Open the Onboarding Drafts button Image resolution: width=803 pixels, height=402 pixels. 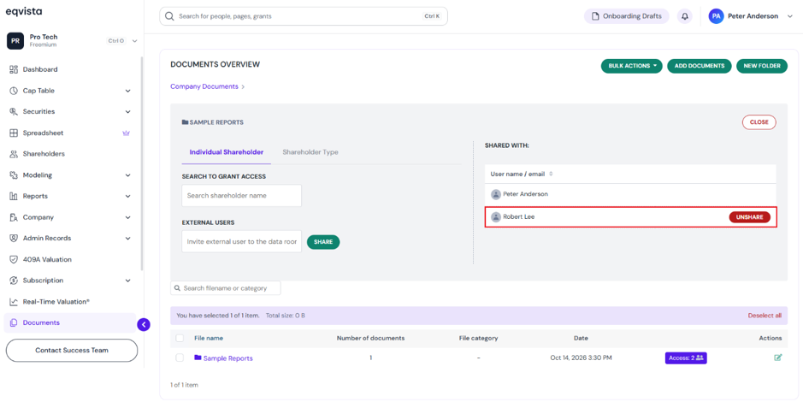[627, 16]
